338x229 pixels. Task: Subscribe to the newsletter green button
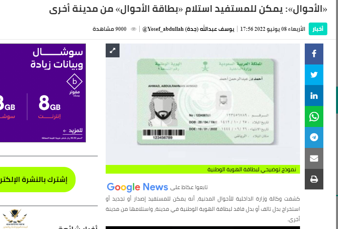pos(36,180)
